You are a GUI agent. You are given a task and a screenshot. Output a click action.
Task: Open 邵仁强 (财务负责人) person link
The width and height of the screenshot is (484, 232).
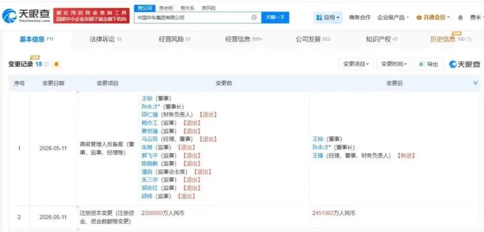[x=150, y=115]
